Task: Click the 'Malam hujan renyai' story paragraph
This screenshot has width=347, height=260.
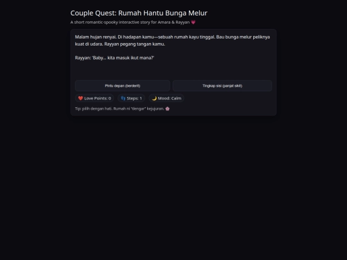Action: (x=172, y=40)
